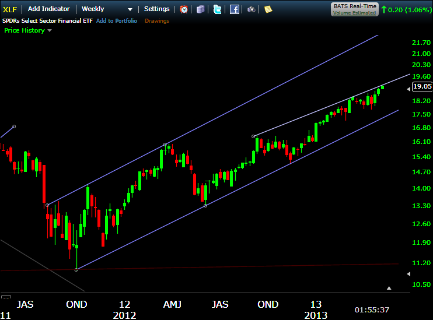Select white trendline anchor at September 2012 high
Screen dimensions: 433x320
click(253, 136)
